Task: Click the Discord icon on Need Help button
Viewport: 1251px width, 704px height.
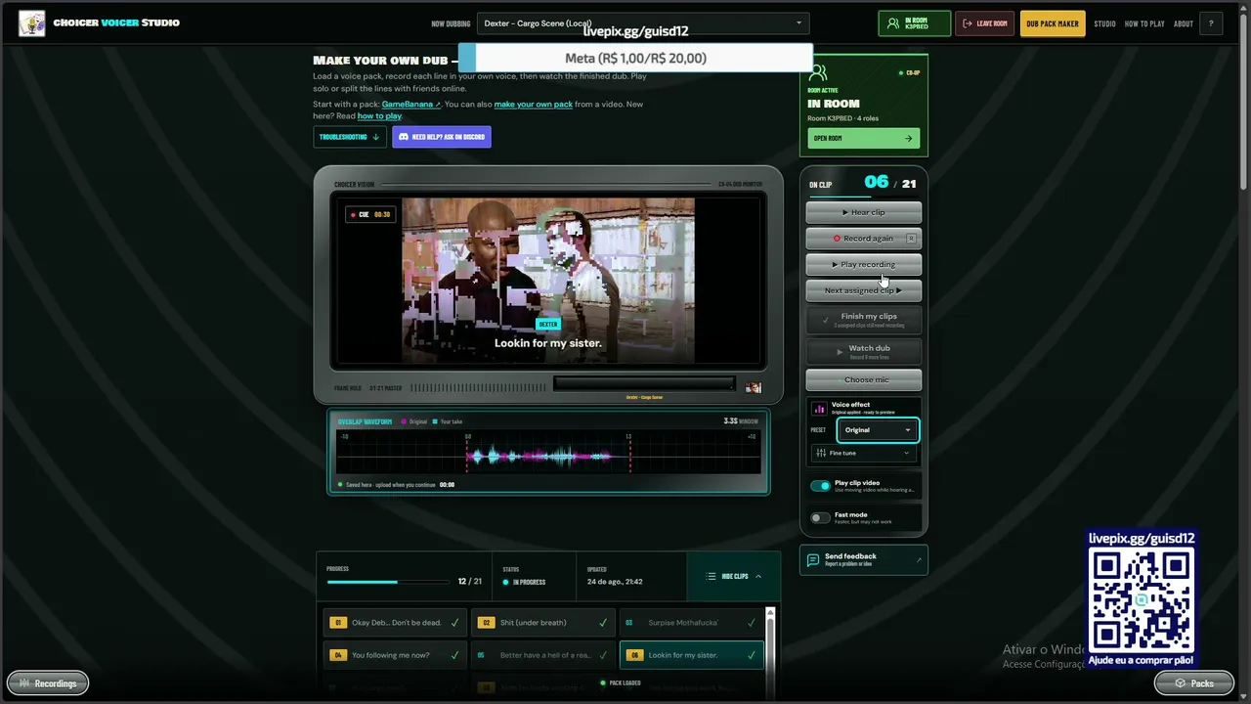Action: click(404, 137)
